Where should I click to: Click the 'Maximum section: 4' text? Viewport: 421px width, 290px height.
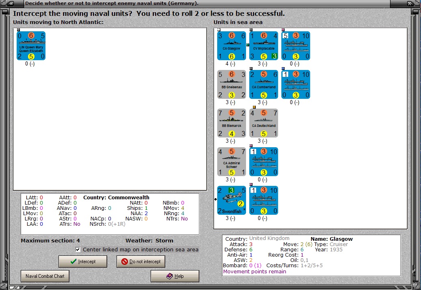pyautogui.click(x=50, y=240)
